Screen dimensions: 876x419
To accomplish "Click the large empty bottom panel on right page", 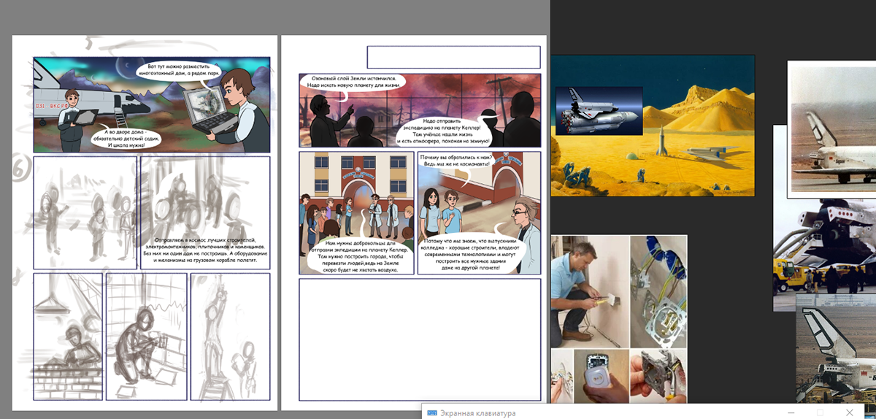I will [420, 339].
